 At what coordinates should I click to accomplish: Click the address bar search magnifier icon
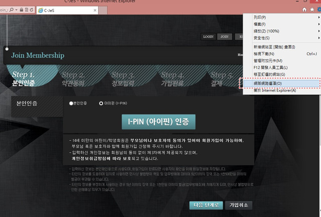[x=12, y=10]
